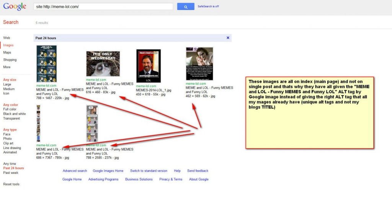Open the 788 × 1467 comic strip thumbnail
Screen dimensions: 392x201
click(46, 64)
